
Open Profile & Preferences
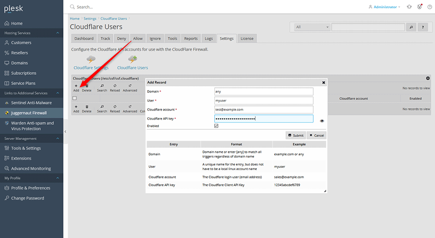31,188
